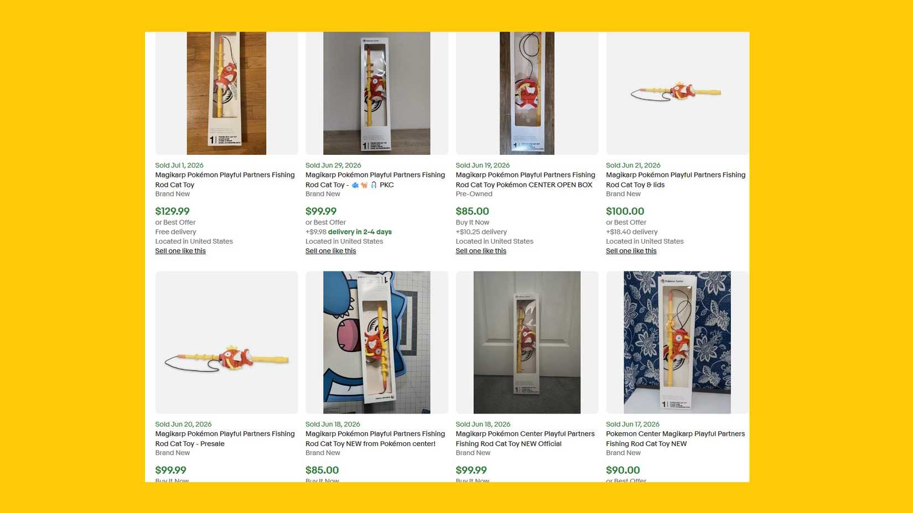This screenshot has width=913, height=513.
Task: Click 'Sell one like this' under $129.99 item
Action: (x=180, y=251)
